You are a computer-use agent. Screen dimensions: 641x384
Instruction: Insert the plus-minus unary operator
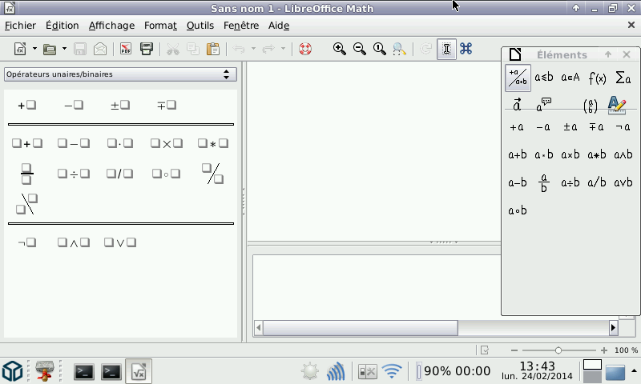120,106
